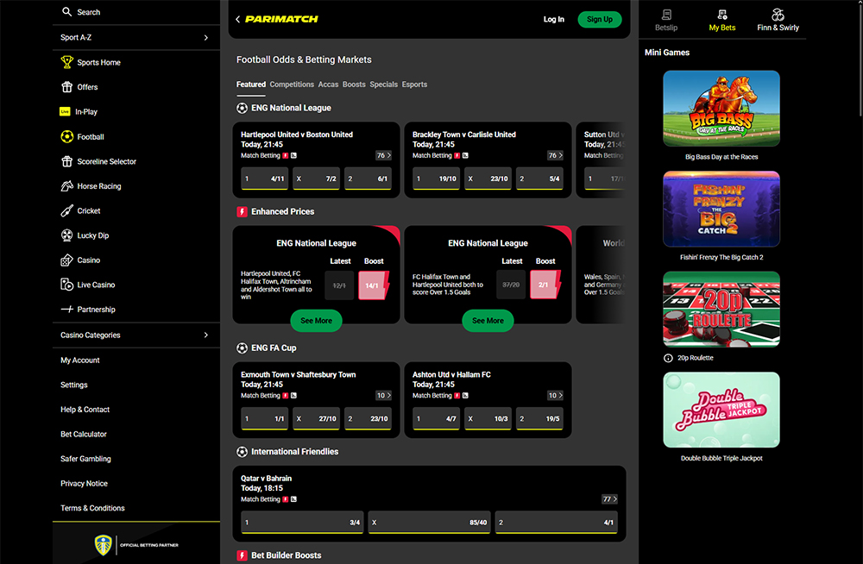
Task: Go back using the arrow beside Parimatch logo
Action: pos(238,19)
